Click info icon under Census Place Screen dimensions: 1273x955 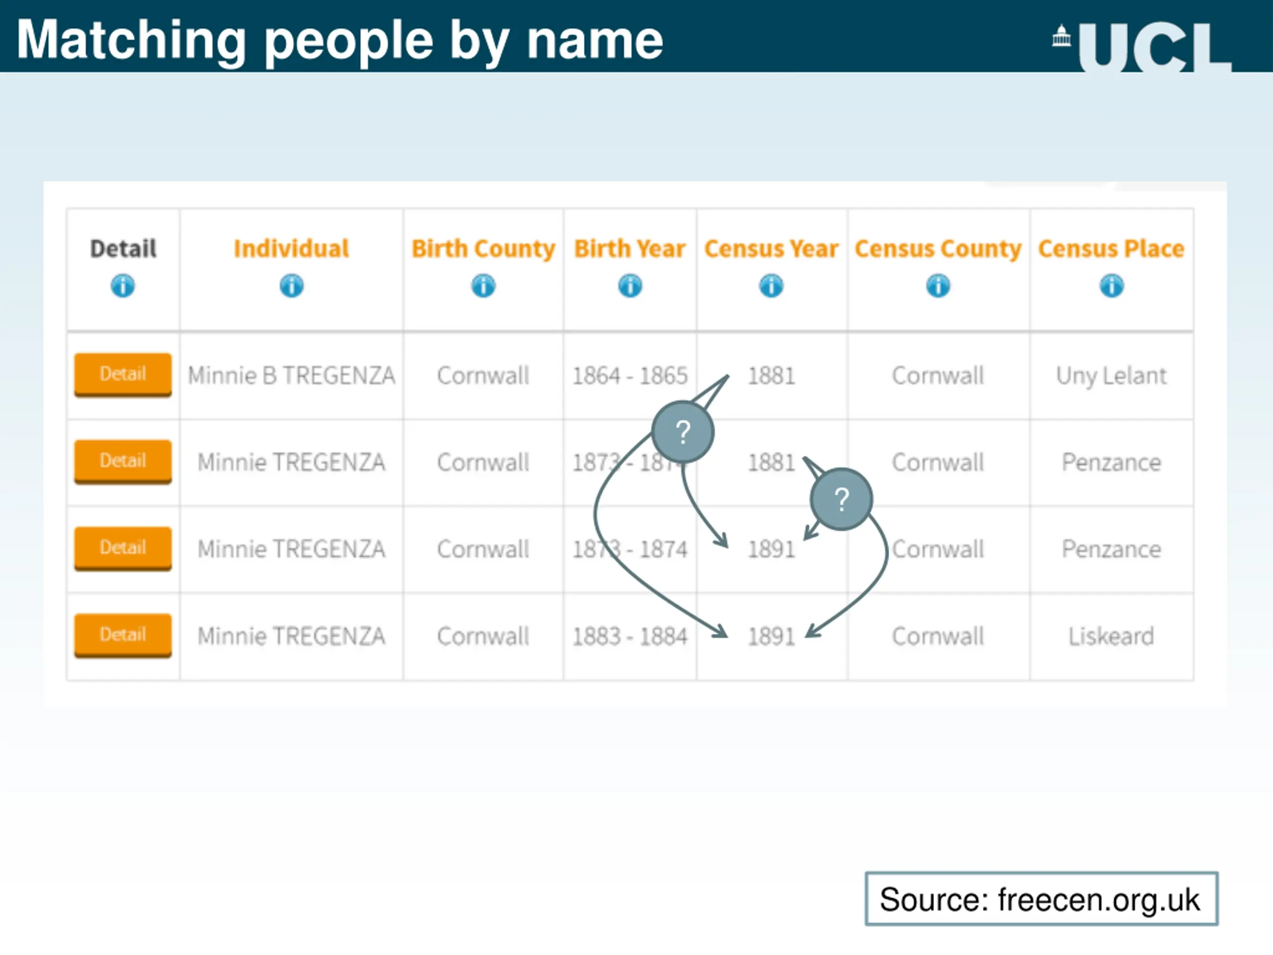(1111, 286)
